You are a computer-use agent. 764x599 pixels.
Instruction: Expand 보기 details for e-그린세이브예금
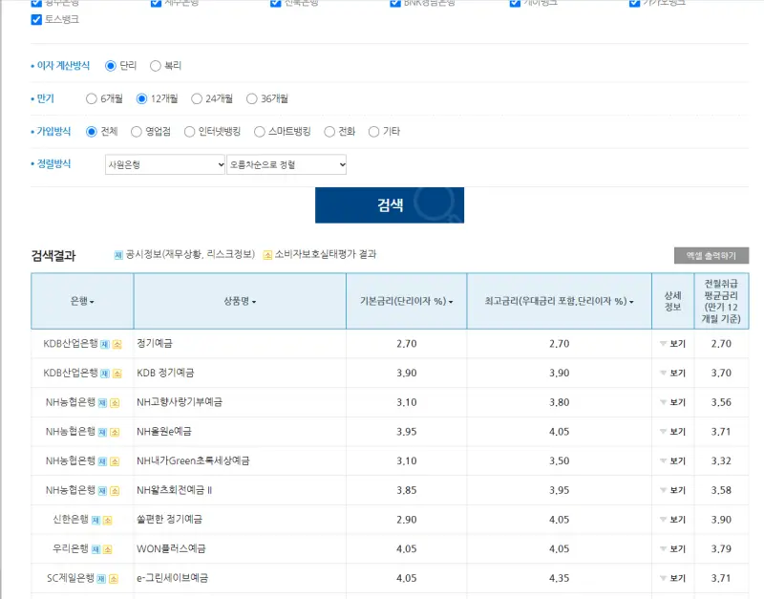pyautogui.click(x=673, y=578)
